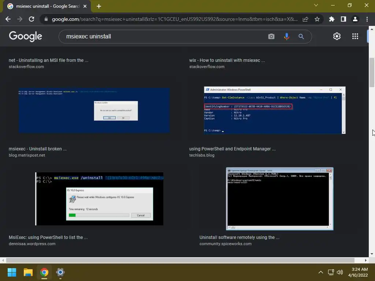
Task: Open 'using PowerShell and Endpoint Manager' result
Action: (232, 149)
